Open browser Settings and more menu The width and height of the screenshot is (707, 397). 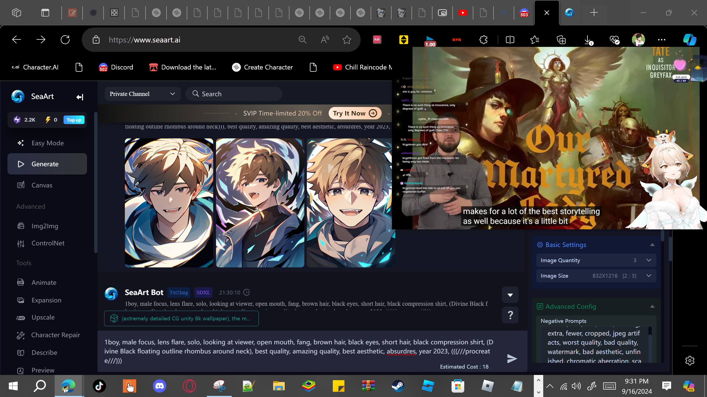662,40
